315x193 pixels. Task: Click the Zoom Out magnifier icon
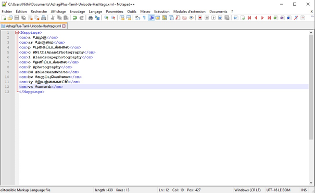tap(113, 18)
